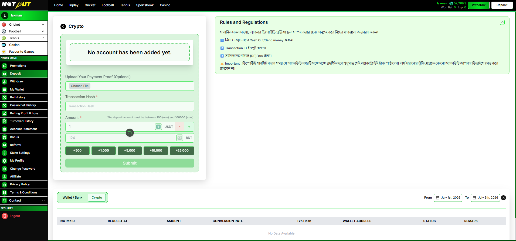Click the Txn Ref ID column header
The width and height of the screenshot is (516, 241).
pos(67,221)
